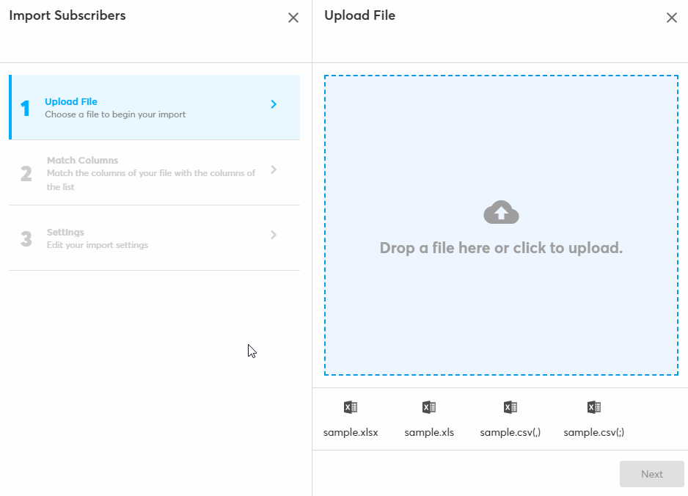The height and width of the screenshot is (496, 688).
Task: Select the Upload File step title
Action: [x=71, y=102]
